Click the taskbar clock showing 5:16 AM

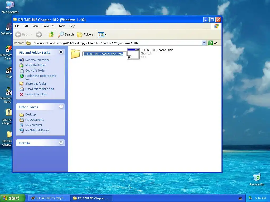click(260, 198)
